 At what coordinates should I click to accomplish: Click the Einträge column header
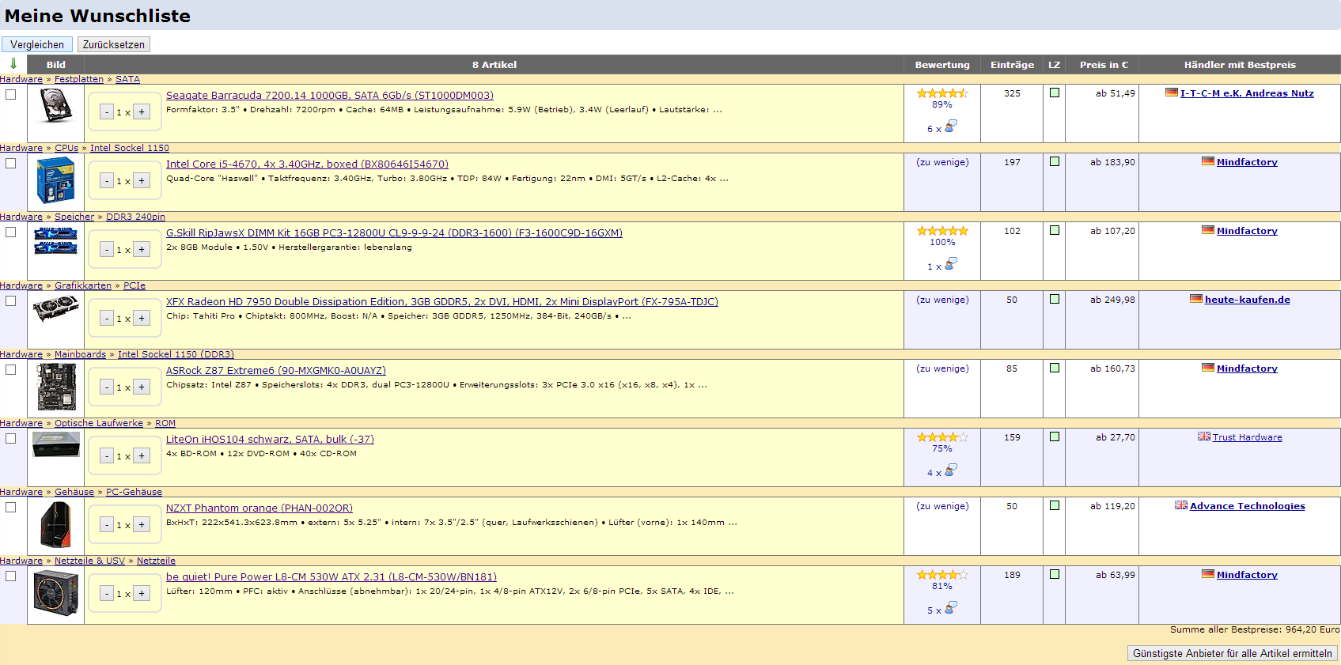pyautogui.click(x=1012, y=65)
